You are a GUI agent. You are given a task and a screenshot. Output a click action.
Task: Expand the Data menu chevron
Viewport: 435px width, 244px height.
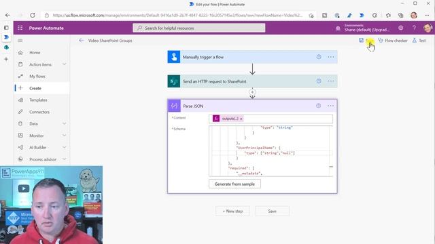(x=65, y=123)
